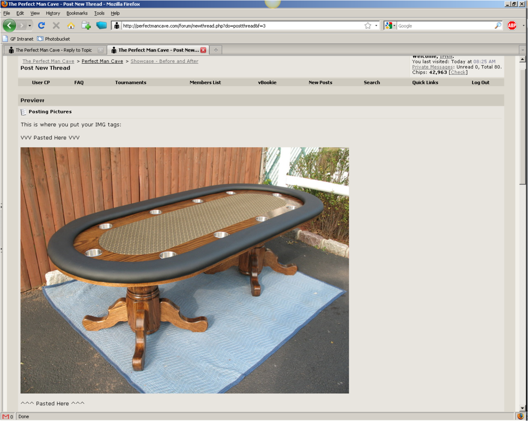
Task: Click the Firefox icon in status bar corner
Action: click(x=521, y=416)
